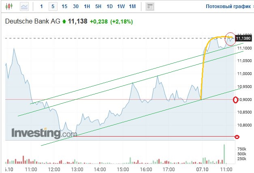Switch to the candlestick chart type icon
Image resolution: width=254 pixels, height=173 pixels.
click(9, 6)
